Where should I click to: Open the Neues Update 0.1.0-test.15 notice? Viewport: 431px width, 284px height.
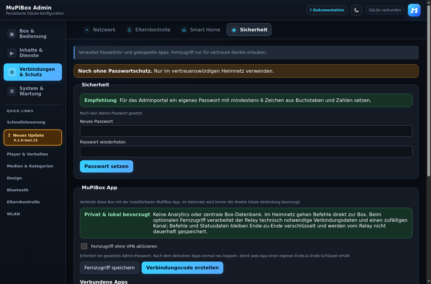tap(33, 138)
